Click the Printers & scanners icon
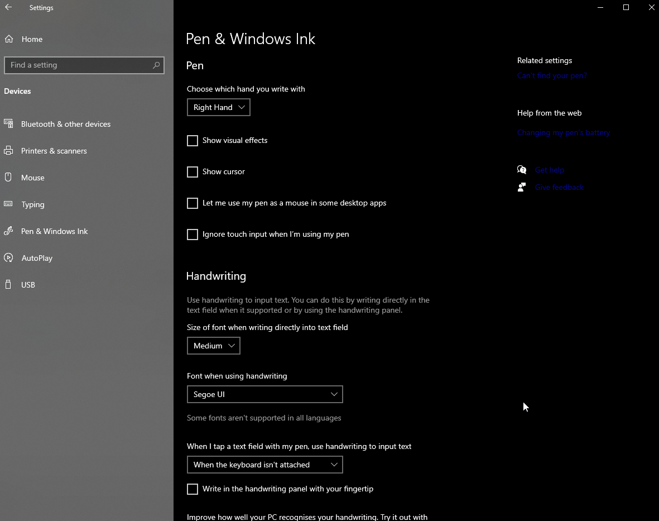 point(8,151)
